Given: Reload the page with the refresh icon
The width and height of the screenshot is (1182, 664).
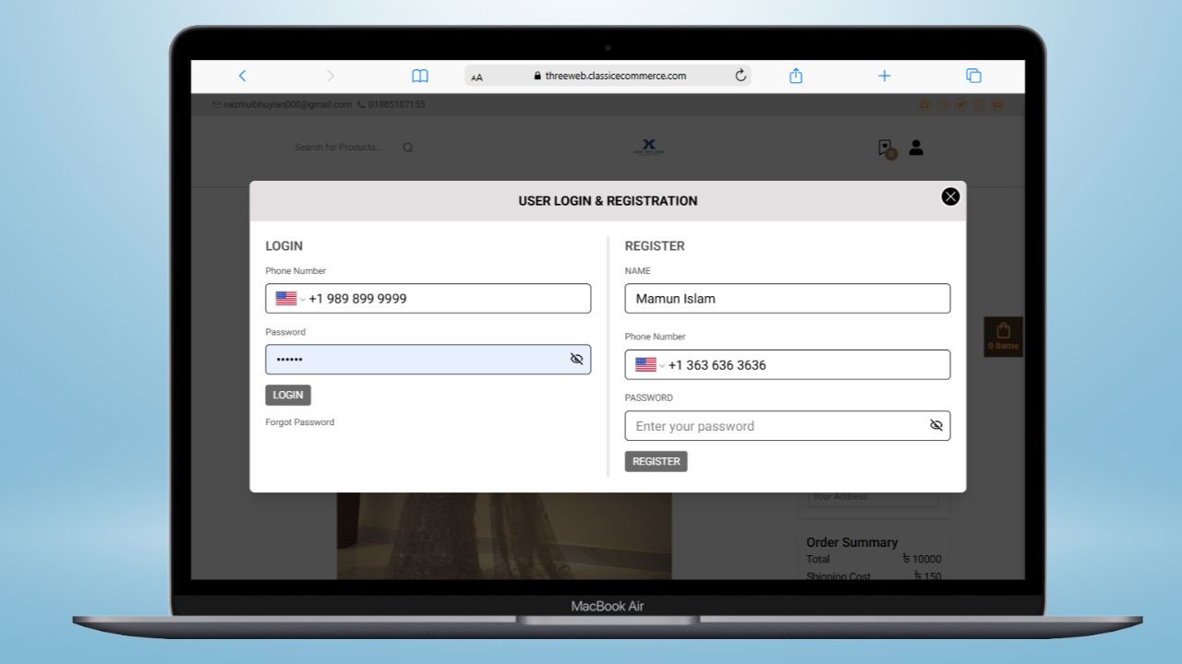Looking at the screenshot, I should (741, 76).
